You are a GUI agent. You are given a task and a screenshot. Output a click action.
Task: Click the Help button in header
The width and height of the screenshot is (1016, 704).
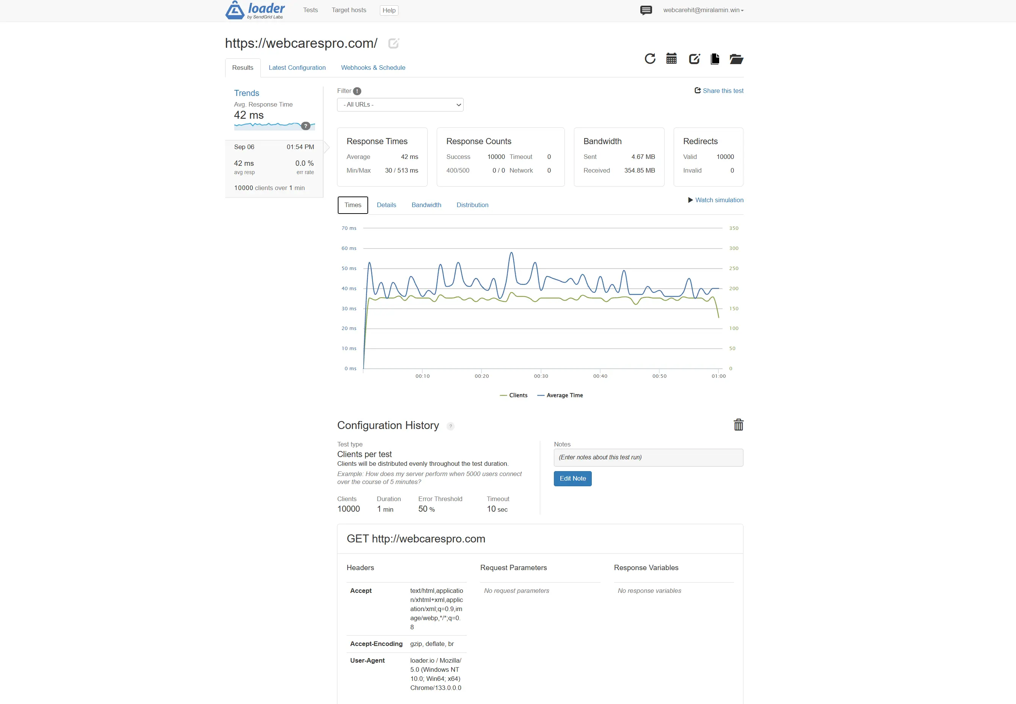pos(389,11)
